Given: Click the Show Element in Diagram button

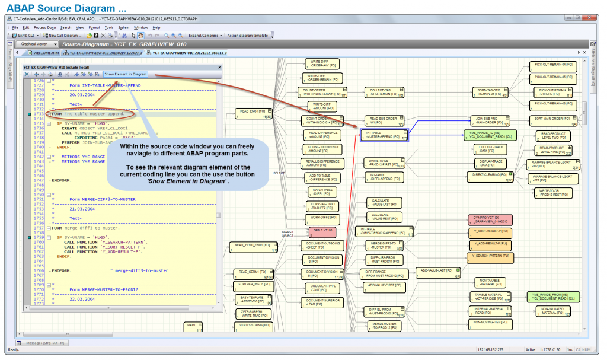Looking at the screenshot, I should pos(126,74).
